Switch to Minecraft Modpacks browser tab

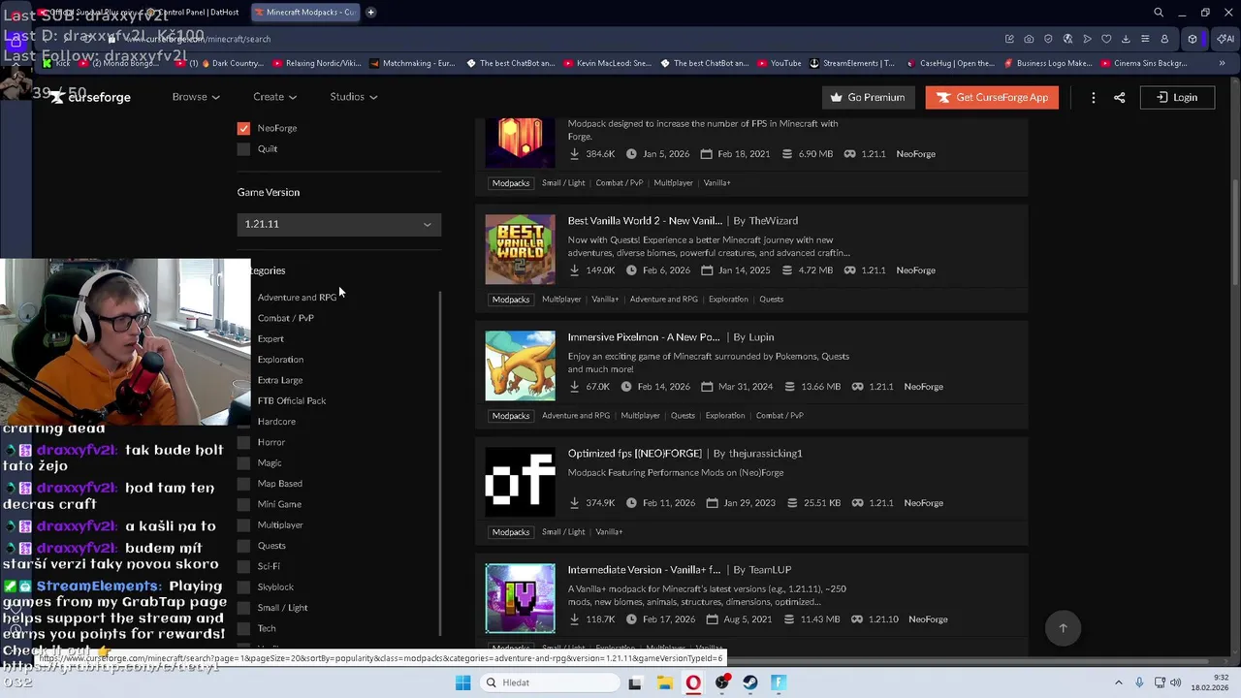tap(304, 13)
